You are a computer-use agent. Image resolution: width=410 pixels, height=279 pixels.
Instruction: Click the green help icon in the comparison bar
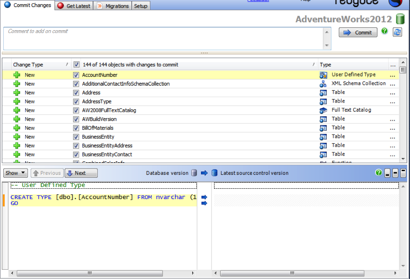(x=378, y=172)
